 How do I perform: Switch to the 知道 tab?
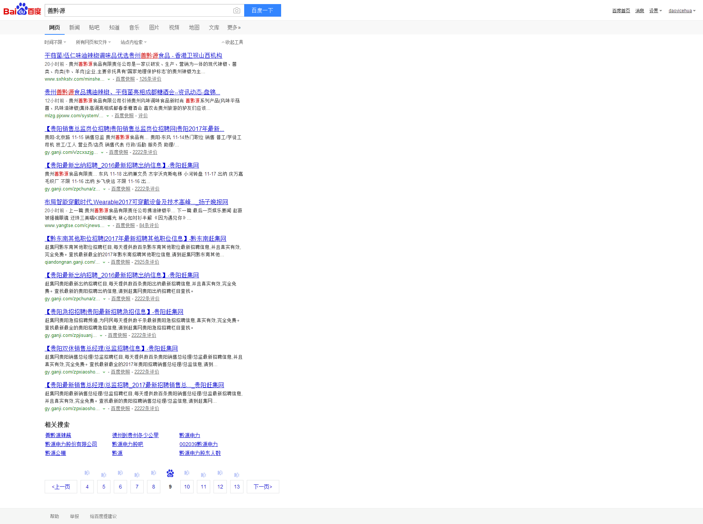click(114, 27)
